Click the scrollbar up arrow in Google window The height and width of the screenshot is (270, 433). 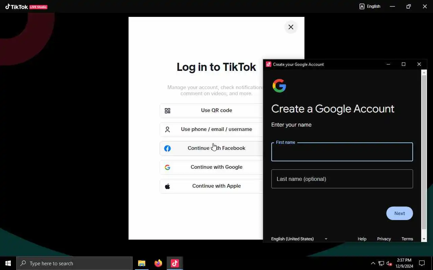pyautogui.click(x=424, y=72)
